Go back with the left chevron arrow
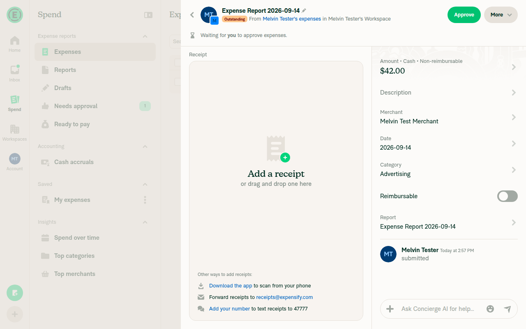 192,15
